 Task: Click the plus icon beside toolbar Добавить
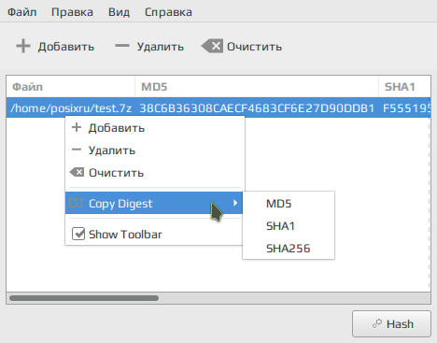pos(23,47)
